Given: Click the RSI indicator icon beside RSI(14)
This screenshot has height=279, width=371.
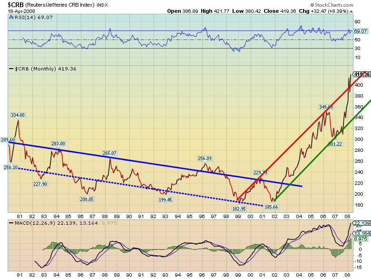Looking at the screenshot, I should tap(11, 17).
